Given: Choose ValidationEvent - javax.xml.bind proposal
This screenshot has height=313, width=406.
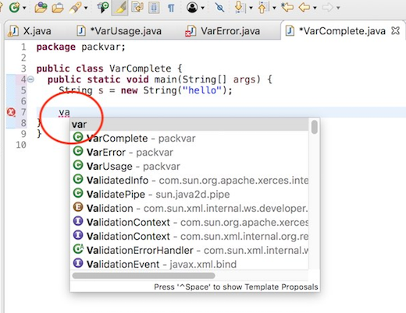Looking at the screenshot, I should click(x=190, y=265).
